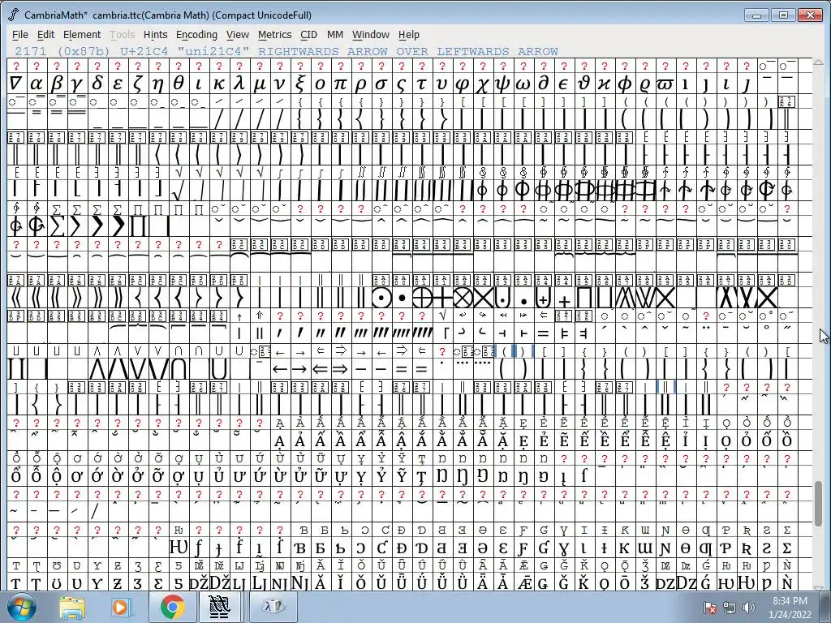
Task: Select the italic lambda λ glyph cell
Action: [x=239, y=84]
